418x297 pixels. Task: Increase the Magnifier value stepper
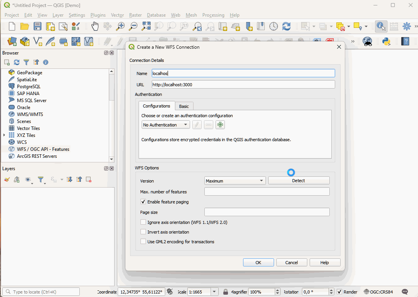coord(278,290)
